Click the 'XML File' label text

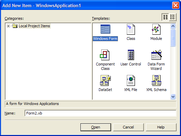131,90
